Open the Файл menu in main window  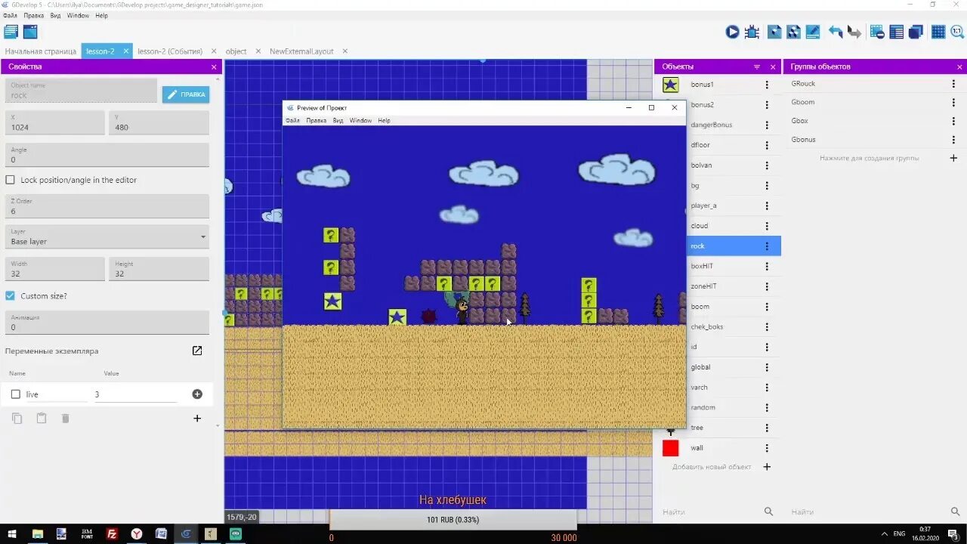click(x=10, y=15)
